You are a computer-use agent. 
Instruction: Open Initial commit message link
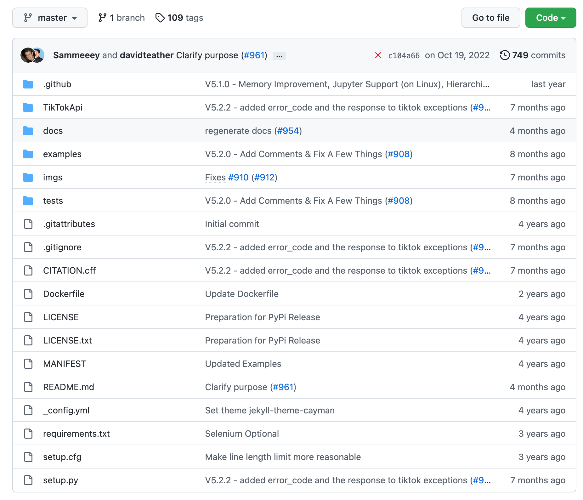pos(232,224)
